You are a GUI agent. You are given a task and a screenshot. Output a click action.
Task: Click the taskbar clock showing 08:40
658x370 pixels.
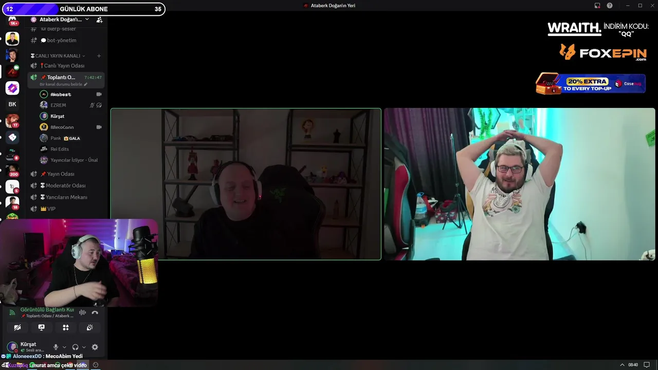click(x=633, y=365)
